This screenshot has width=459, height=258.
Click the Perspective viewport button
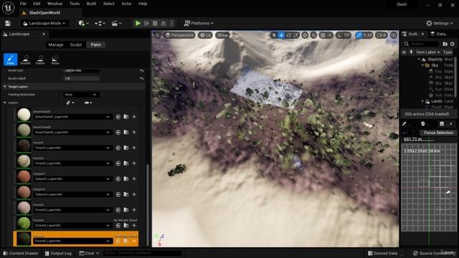tap(179, 35)
